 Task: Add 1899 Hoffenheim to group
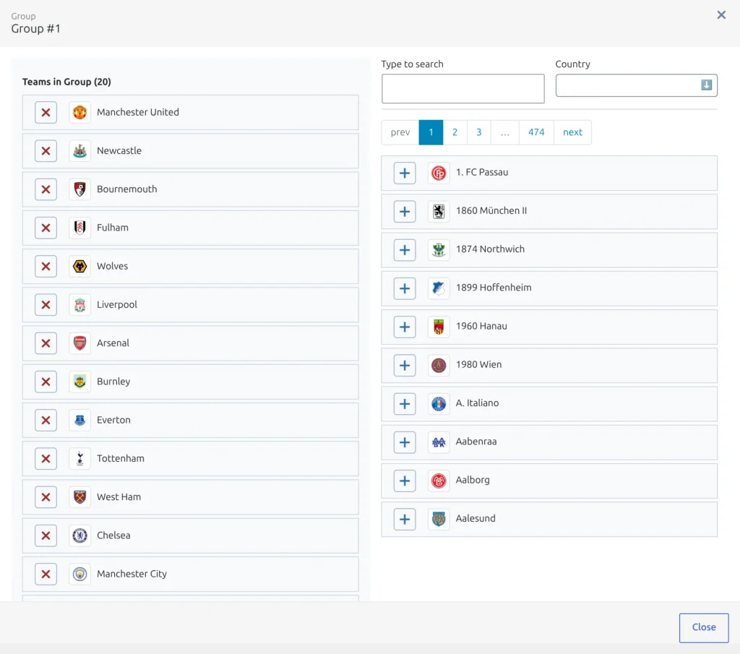pyautogui.click(x=405, y=288)
